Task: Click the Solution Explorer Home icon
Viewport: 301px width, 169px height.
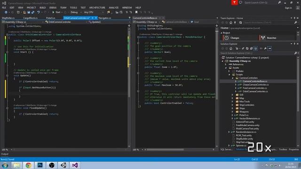Action: tap(231, 48)
